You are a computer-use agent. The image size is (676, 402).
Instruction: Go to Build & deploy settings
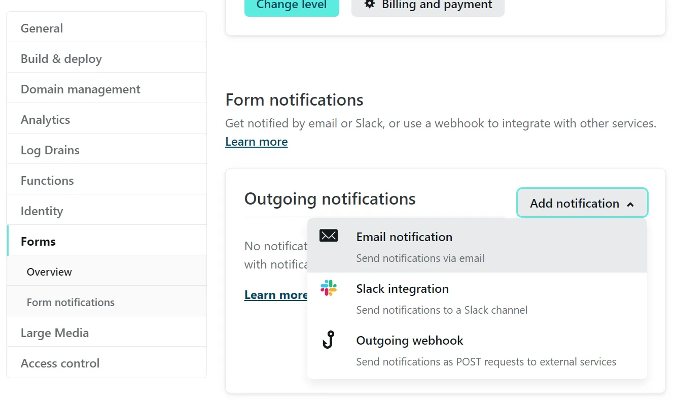coord(106,59)
